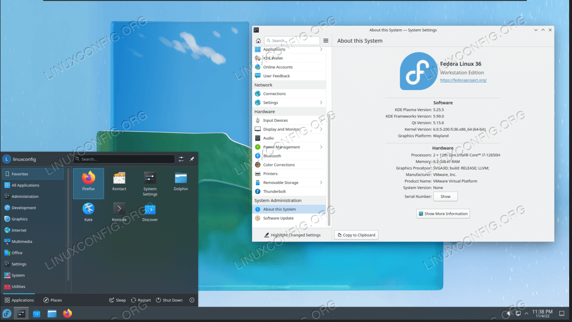This screenshot has width=572, height=322.
Task: Click the Fedora application launcher button in taskbar
Action: tap(7, 313)
